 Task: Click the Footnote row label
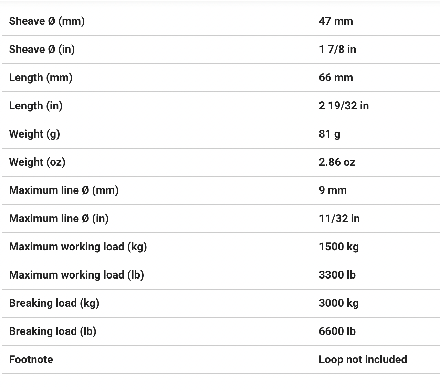[x=31, y=359]
